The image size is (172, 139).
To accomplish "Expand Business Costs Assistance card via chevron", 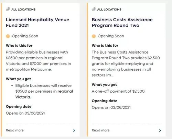I will click(160, 130).
